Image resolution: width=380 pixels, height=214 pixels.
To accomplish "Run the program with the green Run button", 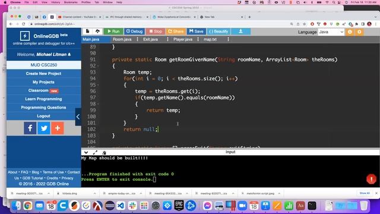I will click(113, 32).
